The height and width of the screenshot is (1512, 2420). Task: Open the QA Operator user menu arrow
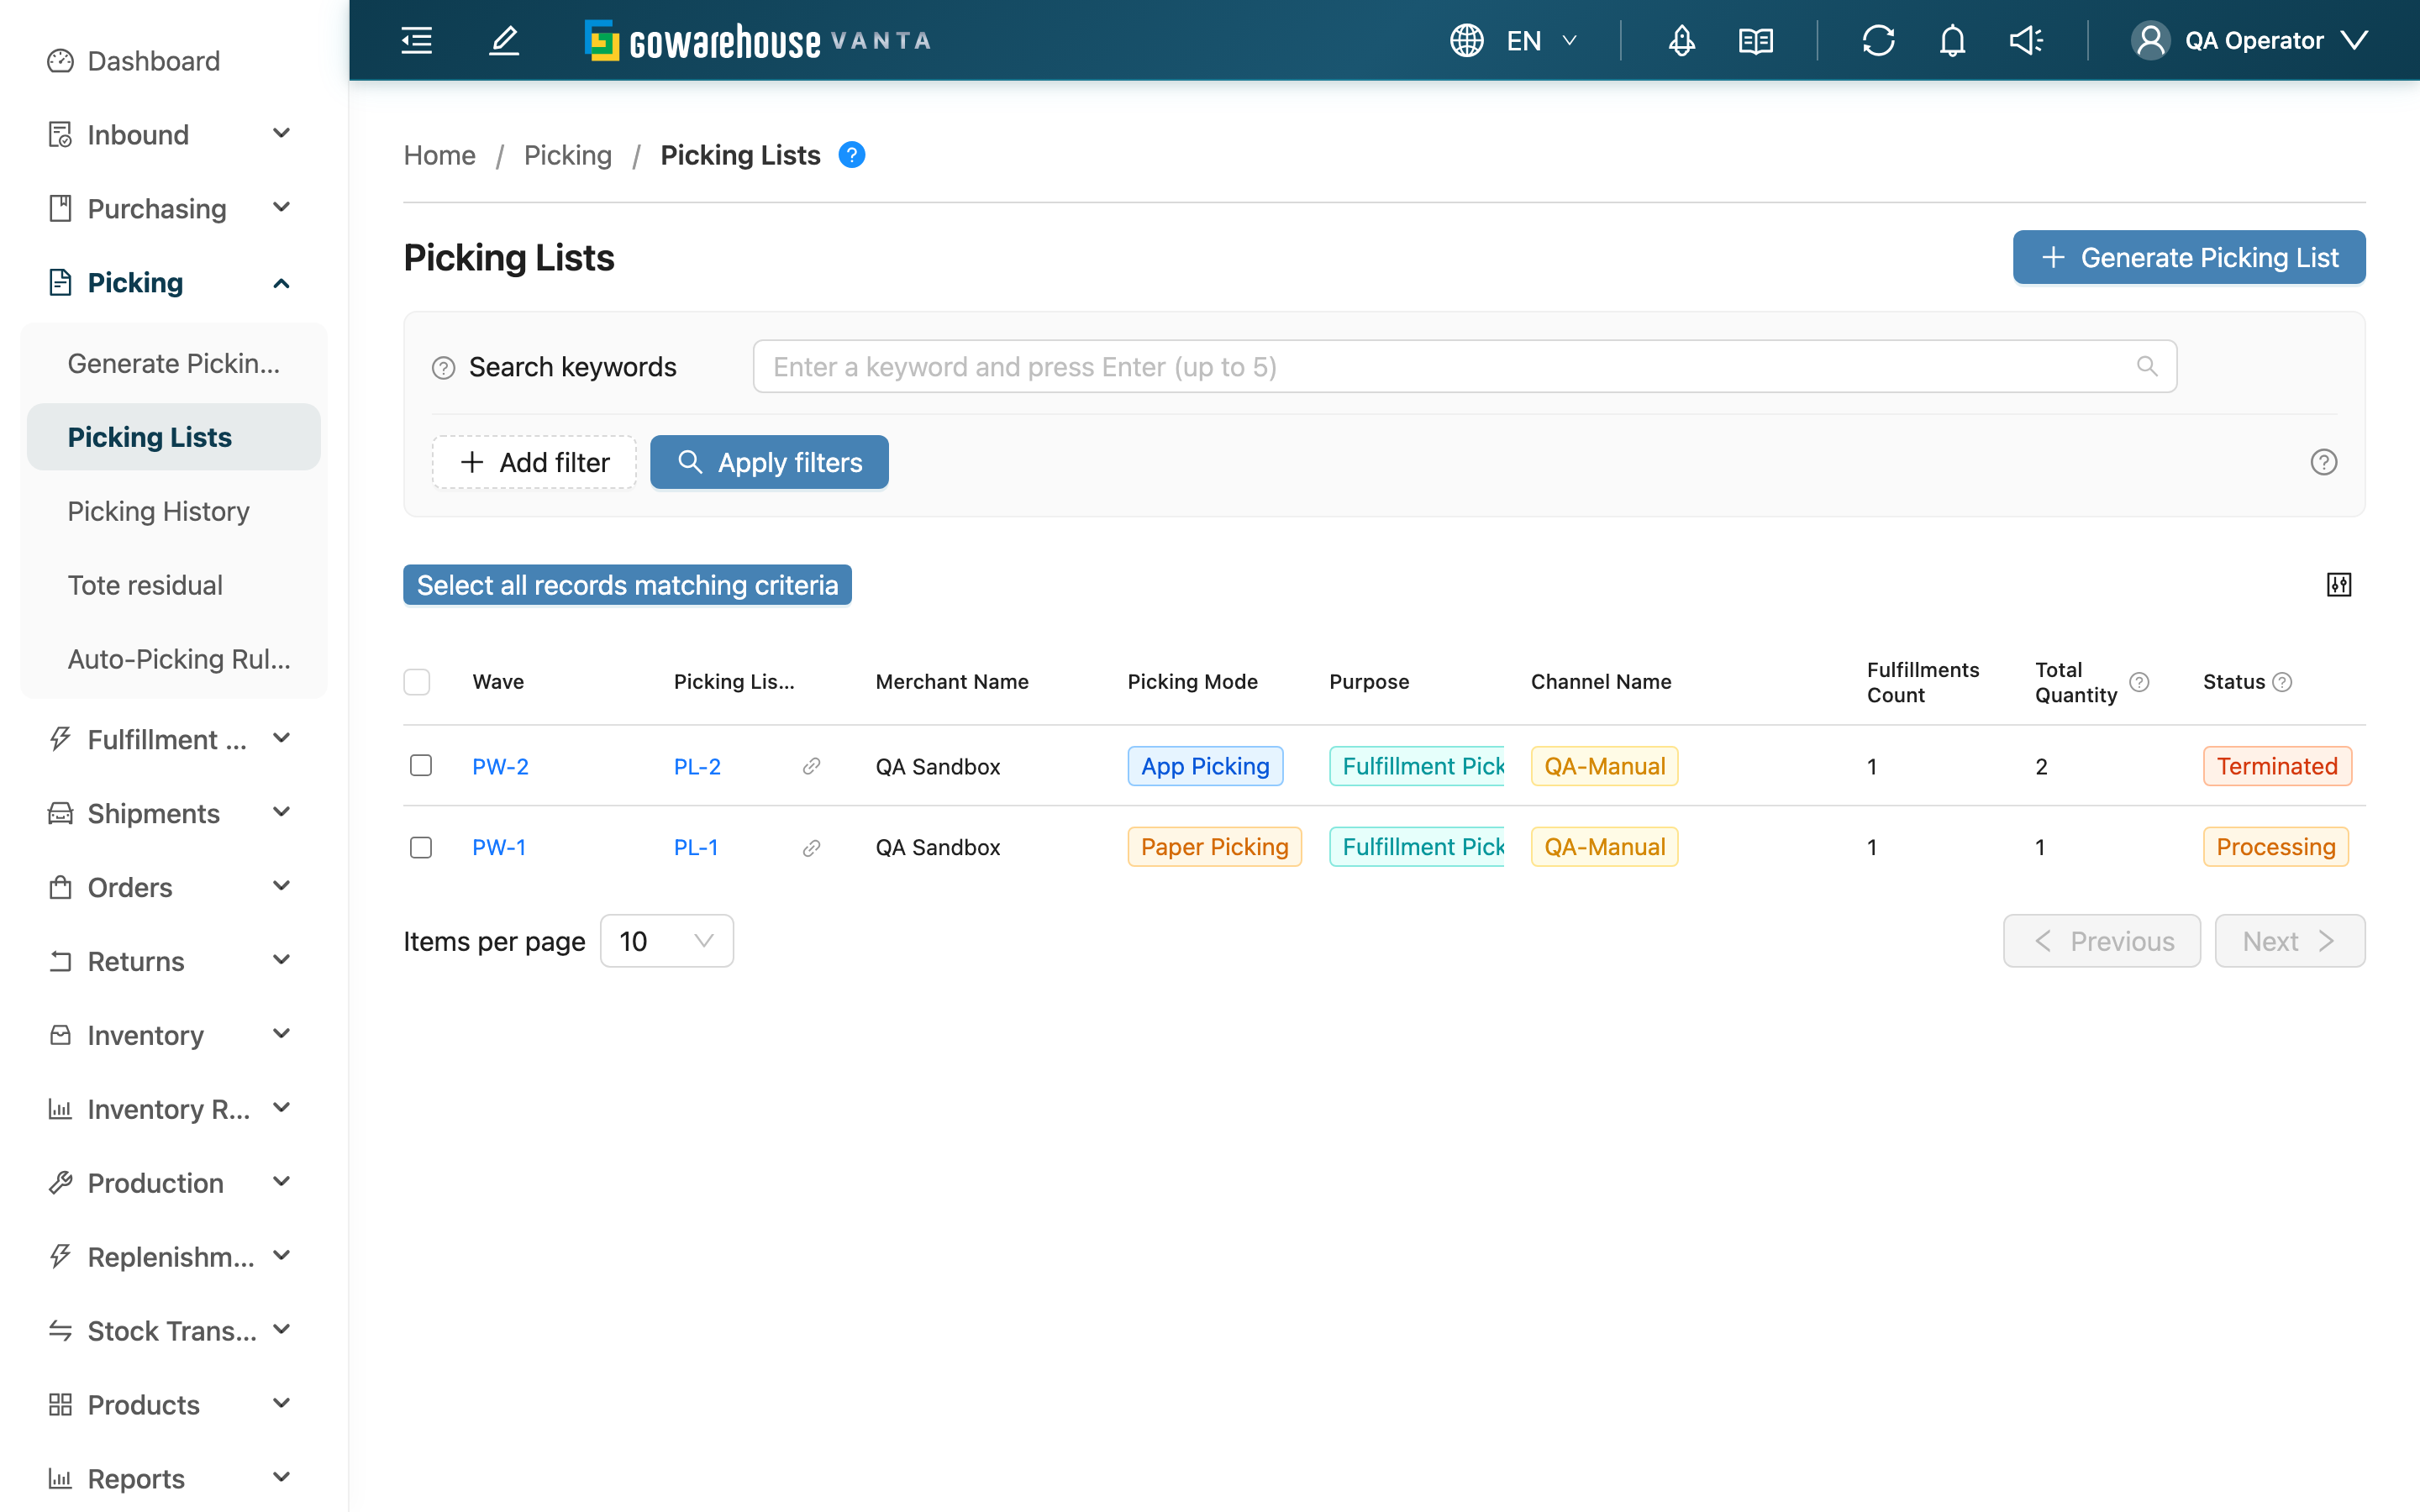pyautogui.click(x=2356, y=40)
